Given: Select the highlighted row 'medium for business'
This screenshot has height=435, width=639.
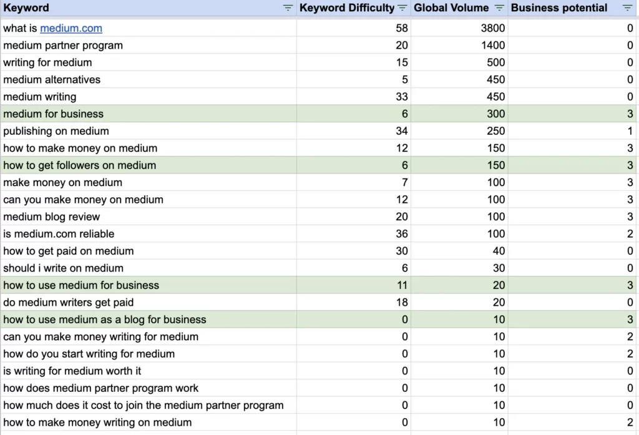Looking at the screenshot, I should coord(53,114).
